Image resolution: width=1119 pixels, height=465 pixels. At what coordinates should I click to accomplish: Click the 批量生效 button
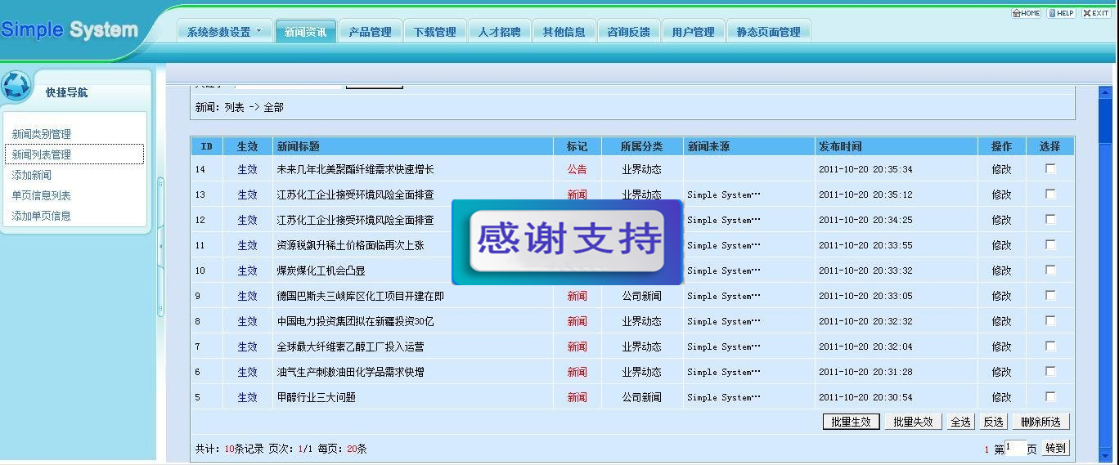851,422
